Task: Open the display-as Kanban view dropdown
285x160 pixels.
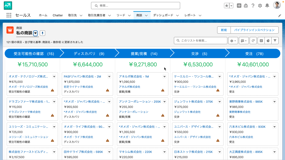Action: [x=244, y=41]
